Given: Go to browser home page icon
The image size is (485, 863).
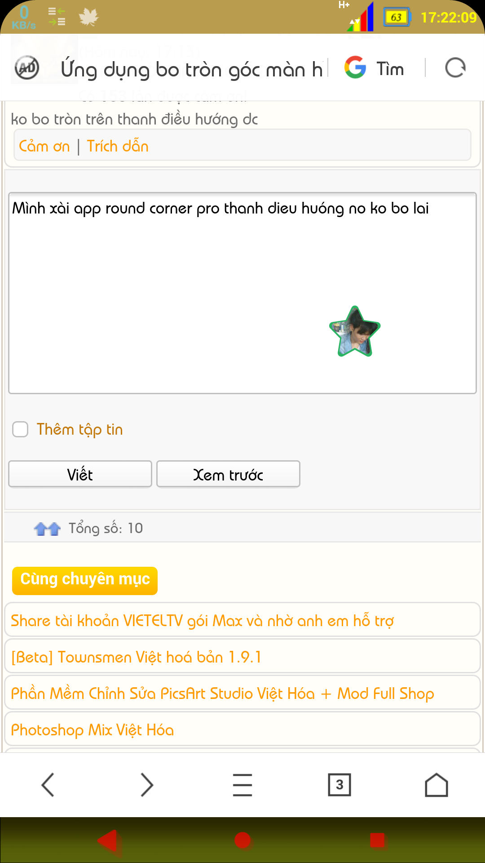Looking at the screenshot, I should coord(436,785).
